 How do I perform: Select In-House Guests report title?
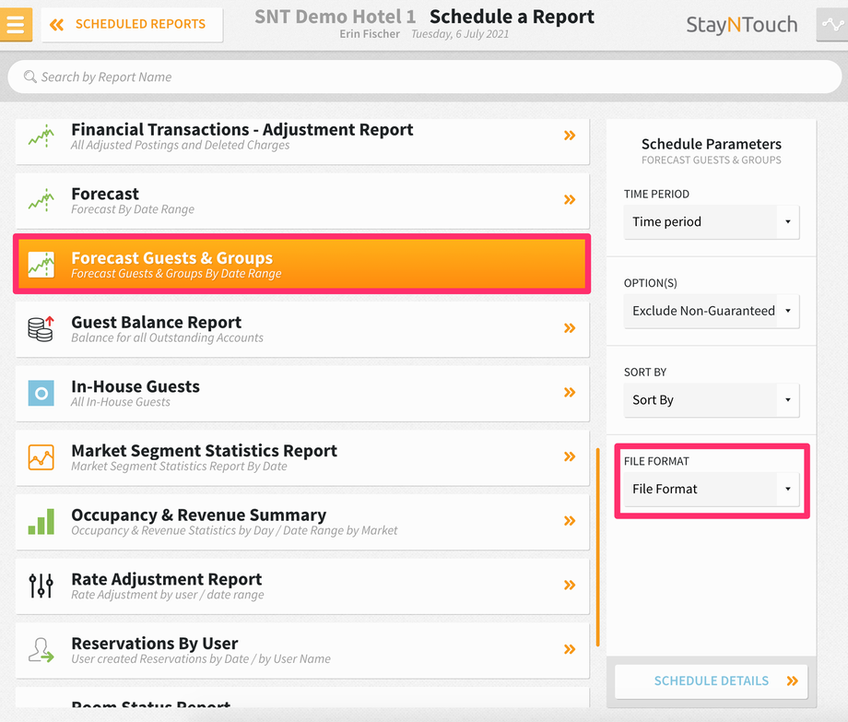click(x=135, y=386)
